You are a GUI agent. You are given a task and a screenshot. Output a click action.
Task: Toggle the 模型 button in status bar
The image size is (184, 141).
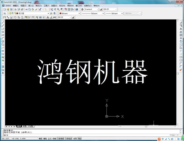[80, 139]
